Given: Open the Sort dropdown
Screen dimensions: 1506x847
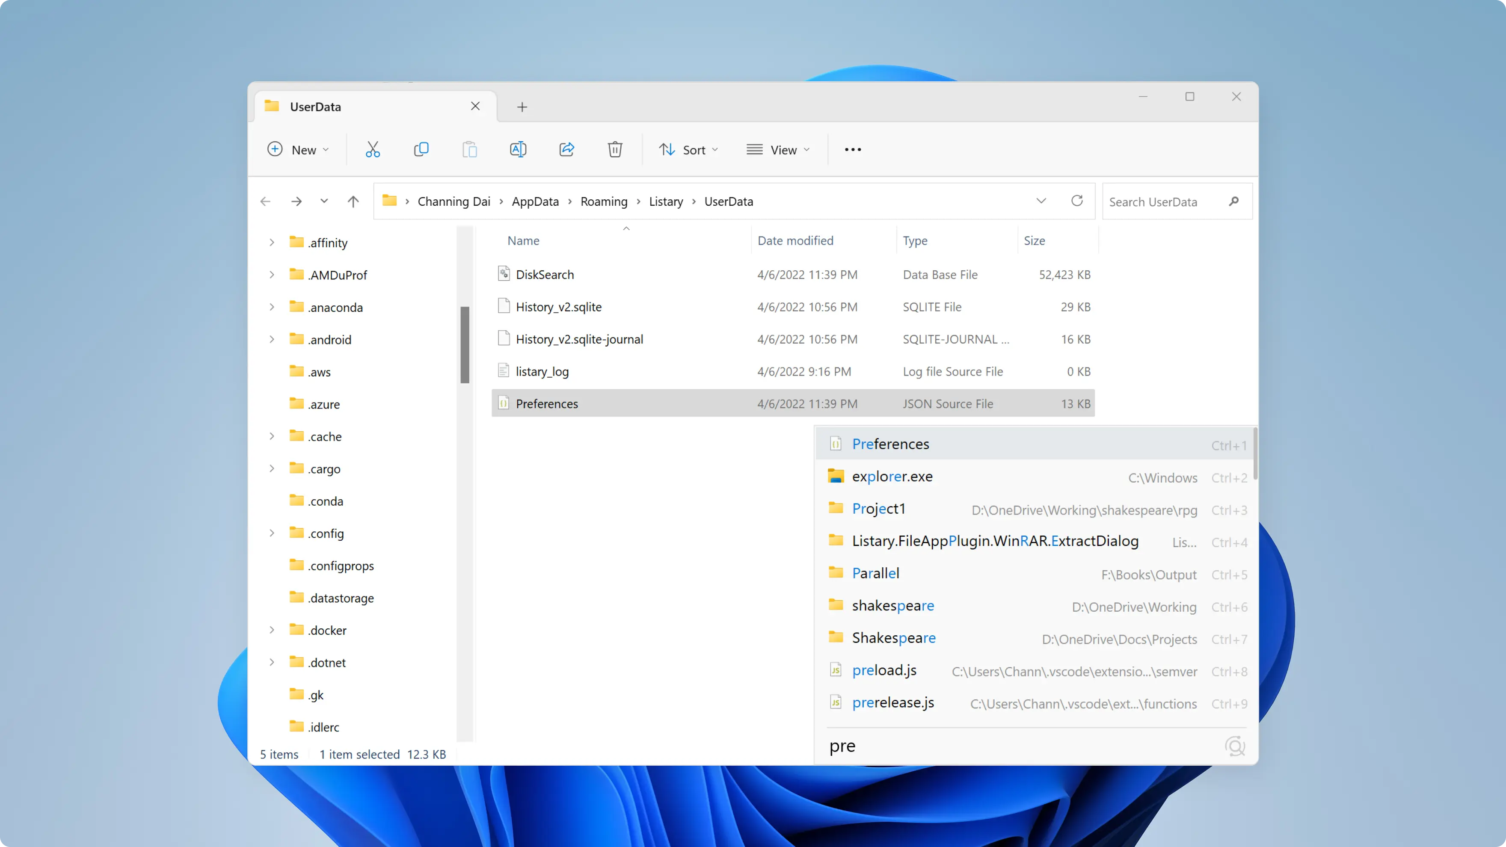Looking at the screenshot, I should 689,150.
